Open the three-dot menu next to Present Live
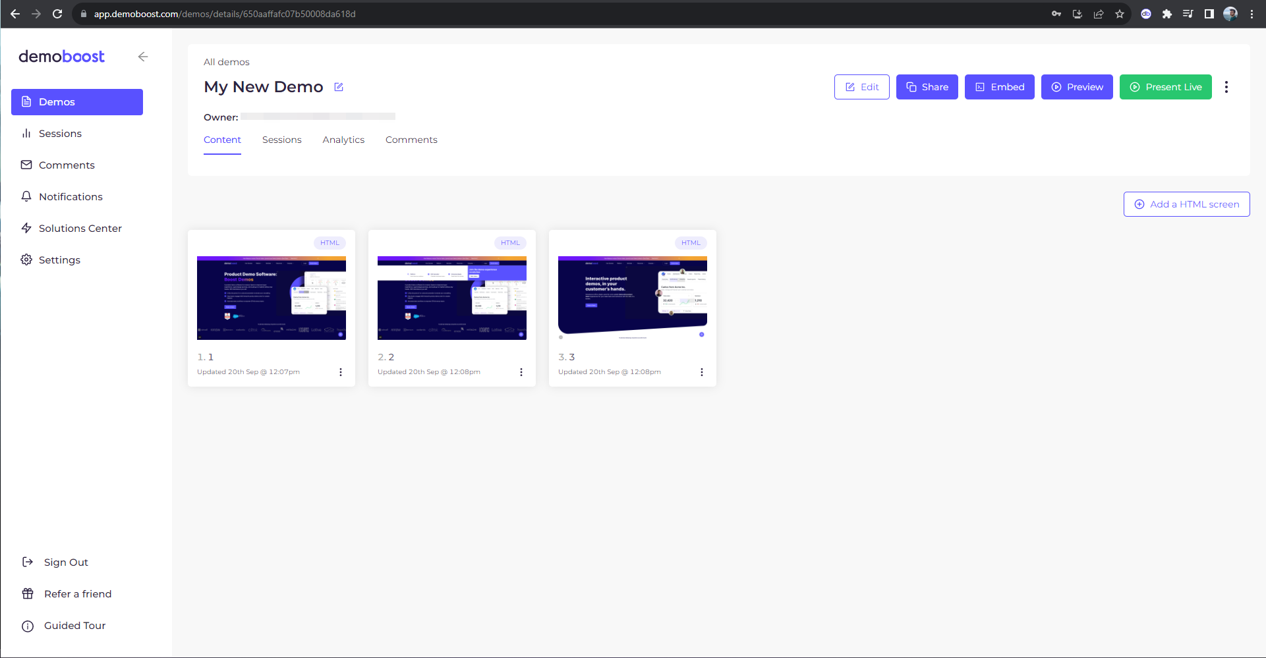1266x658 pixels. coord(1226,86)
